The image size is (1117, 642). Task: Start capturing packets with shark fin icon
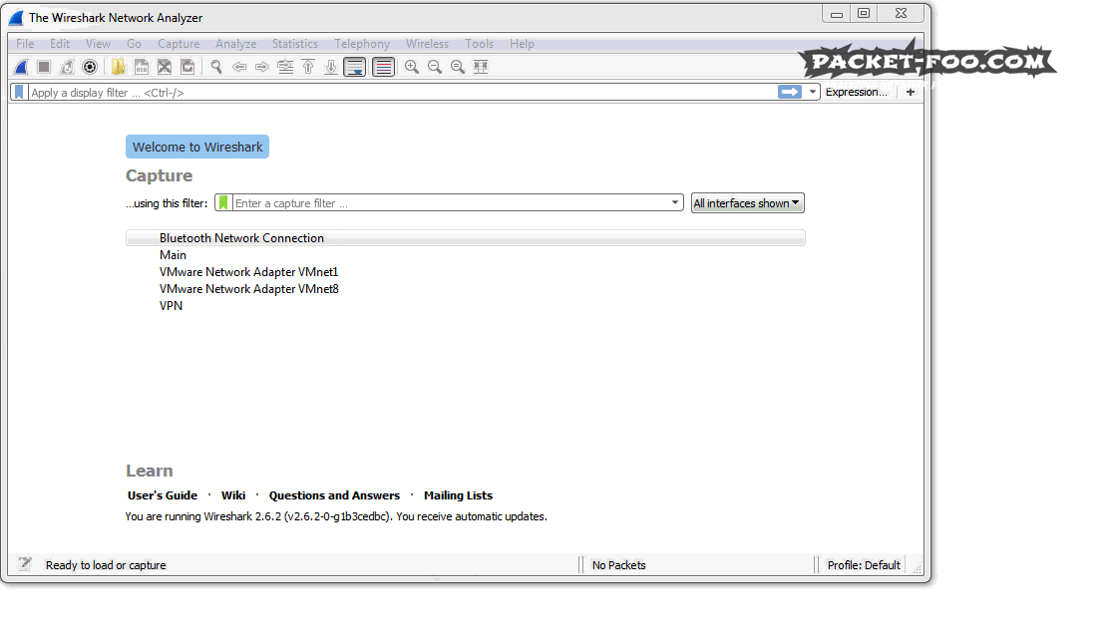click(21, 67)
